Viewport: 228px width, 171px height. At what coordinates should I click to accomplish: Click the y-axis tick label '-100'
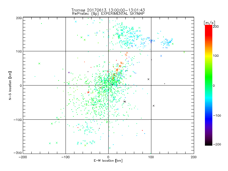18,120
